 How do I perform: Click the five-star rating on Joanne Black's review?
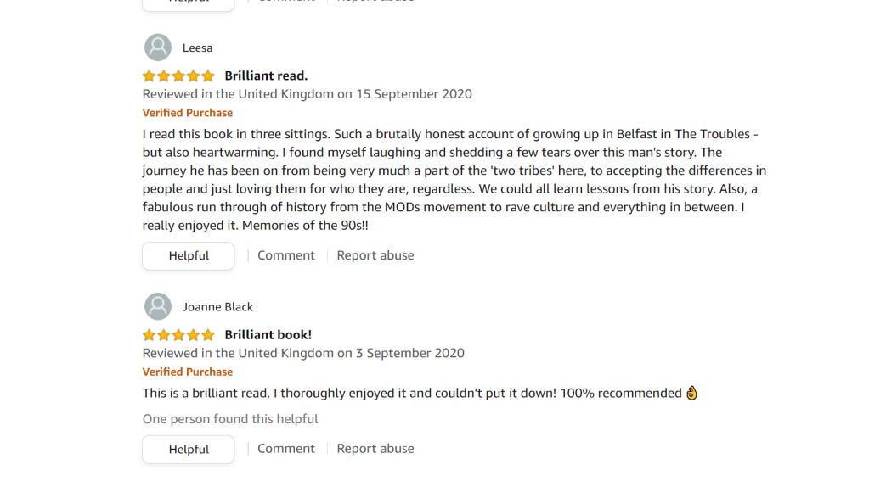click(178, 334)
